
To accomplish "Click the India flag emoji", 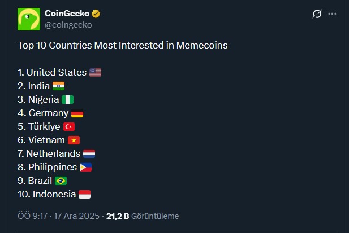I will [x=59, y=86].
